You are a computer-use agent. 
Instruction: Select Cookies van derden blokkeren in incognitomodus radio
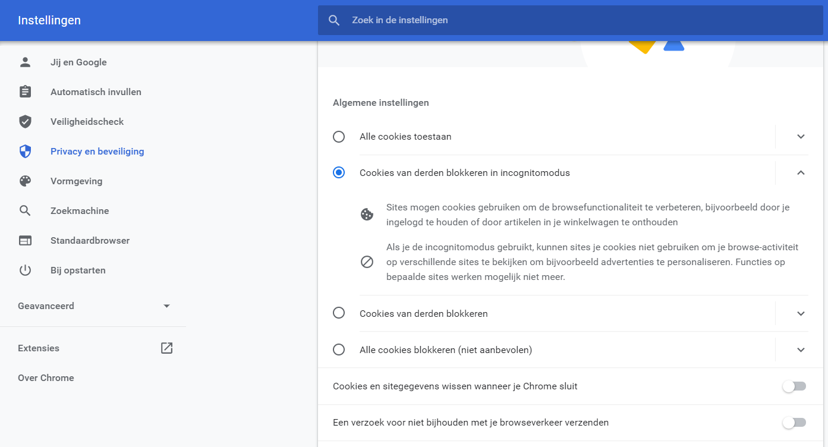339,173
